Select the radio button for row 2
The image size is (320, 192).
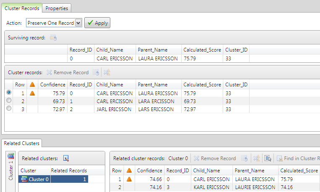9,101
